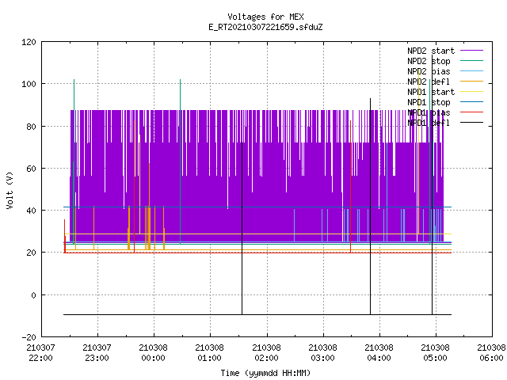Pick the black NPD1 defl legend line
Image resolution: width=507 pixels, height=380 pixels.
(x=472, y=123)
